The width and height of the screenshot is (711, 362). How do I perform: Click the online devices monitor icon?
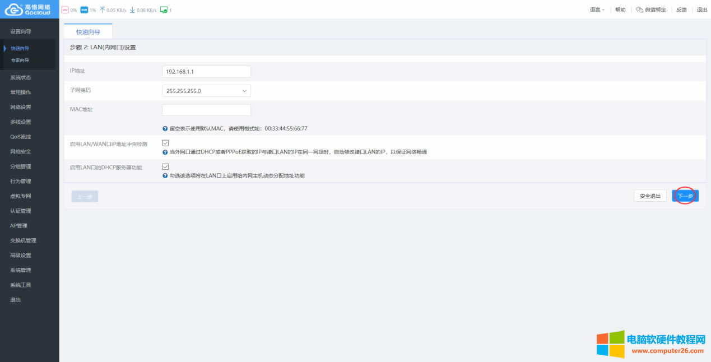point(163,10)
